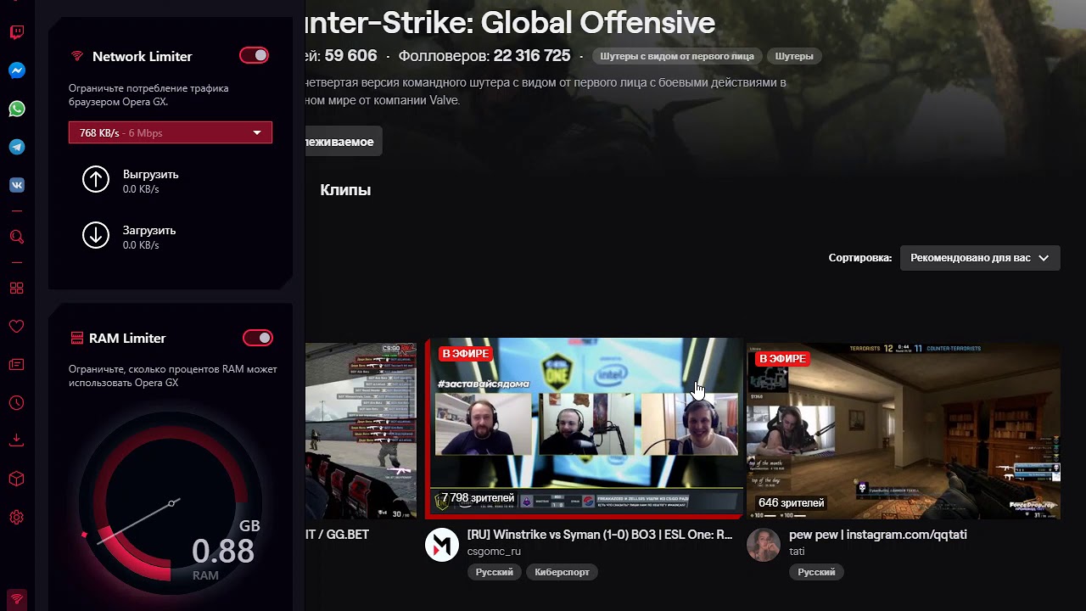Open csgomc_ru channel name link
Screen dimensions: 1086x611
494,552
